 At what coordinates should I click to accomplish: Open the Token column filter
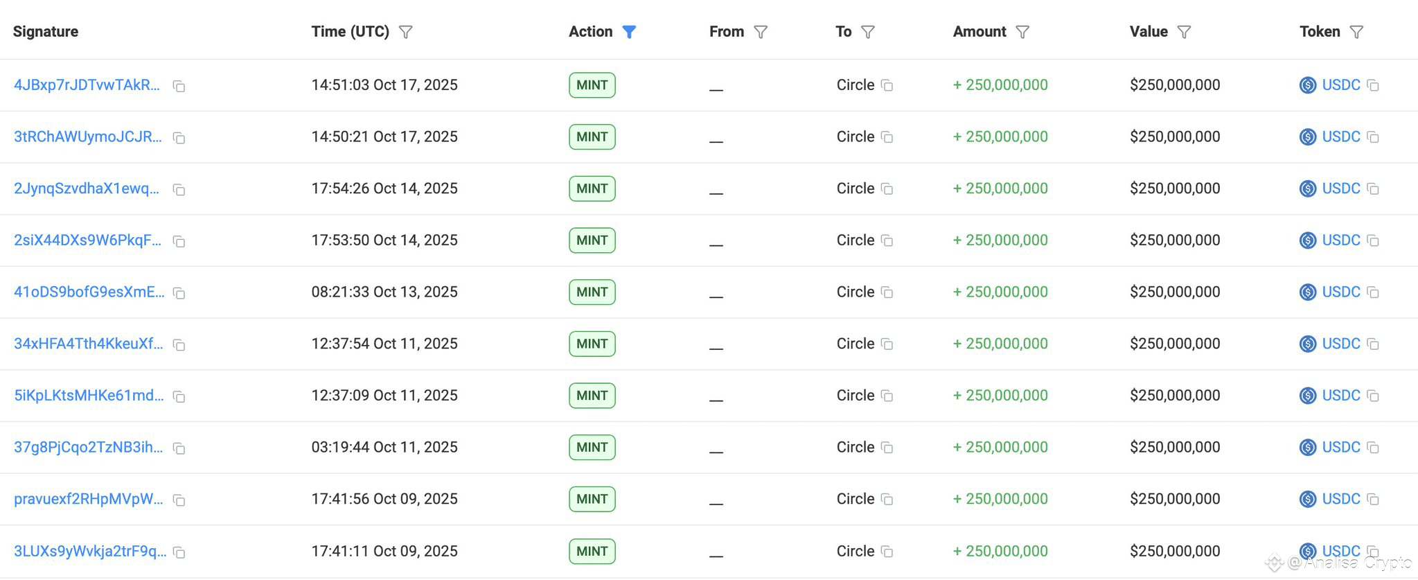point(1357,32)
